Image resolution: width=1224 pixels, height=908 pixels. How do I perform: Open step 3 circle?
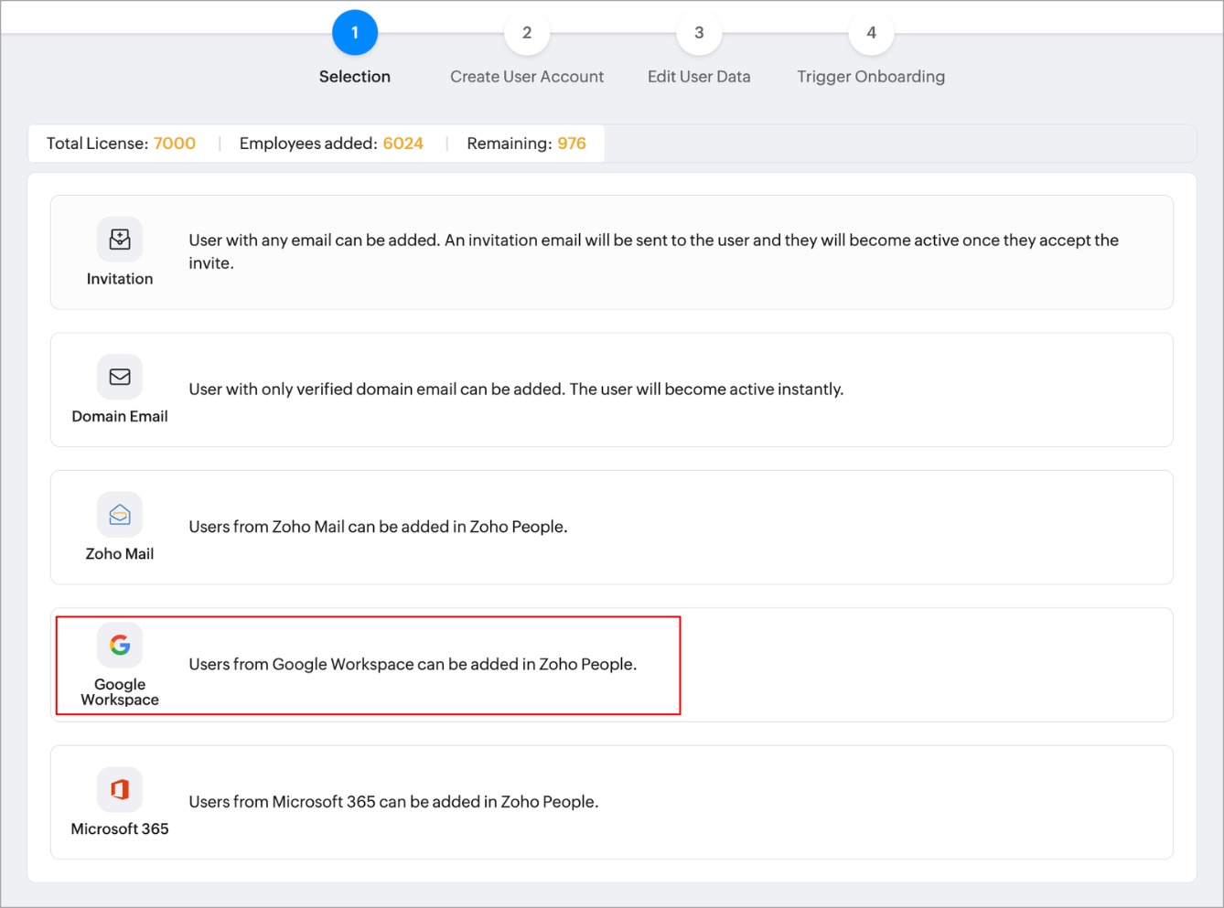(699, 33)
